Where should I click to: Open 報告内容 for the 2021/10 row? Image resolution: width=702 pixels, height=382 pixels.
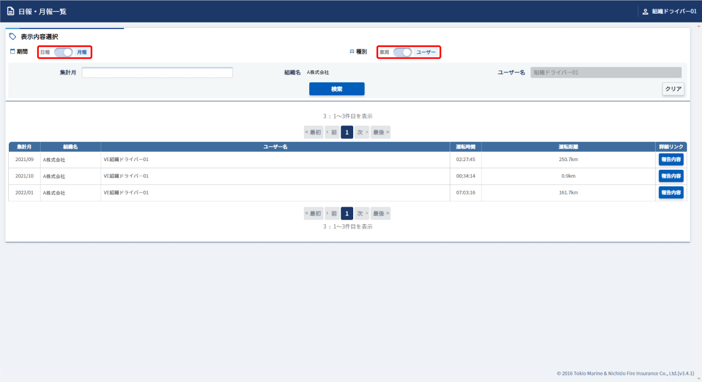[x=671, y=176]
